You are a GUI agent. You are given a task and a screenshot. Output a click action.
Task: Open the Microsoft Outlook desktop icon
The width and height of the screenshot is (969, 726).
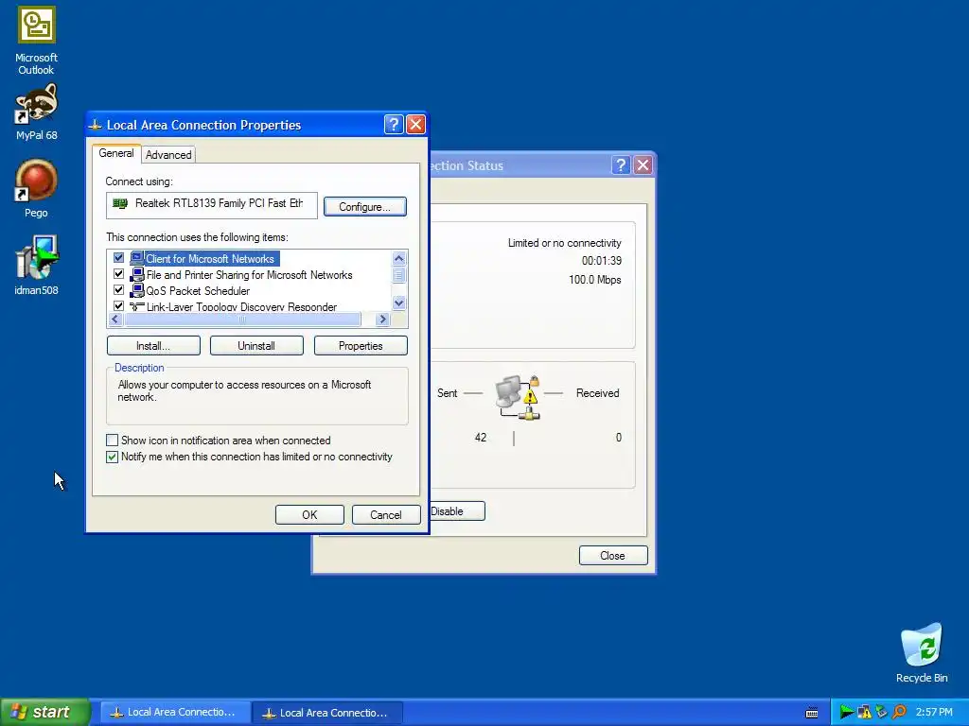coord(37,41)
